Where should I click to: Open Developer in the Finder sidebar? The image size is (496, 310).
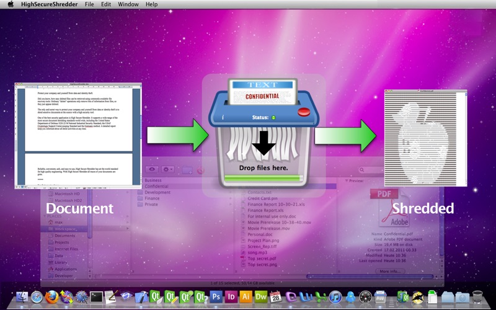coord(64,276)
